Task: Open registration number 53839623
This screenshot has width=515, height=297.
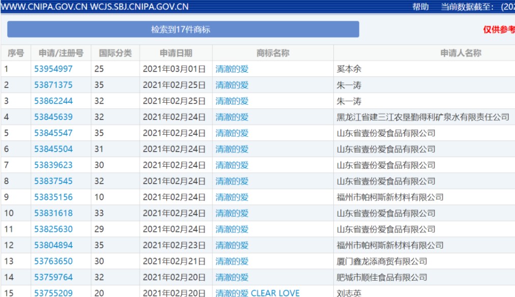Action: [53, 165]
